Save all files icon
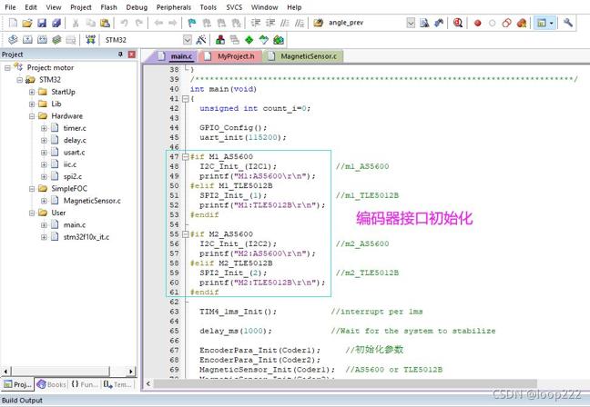Screen dimensions: 590x407 pos(56,23)
